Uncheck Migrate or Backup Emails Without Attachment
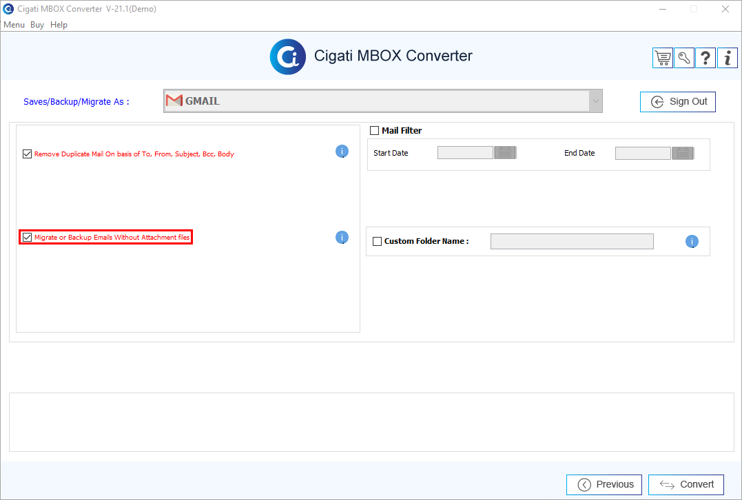742x500 pixels. [x=28, y=238]
